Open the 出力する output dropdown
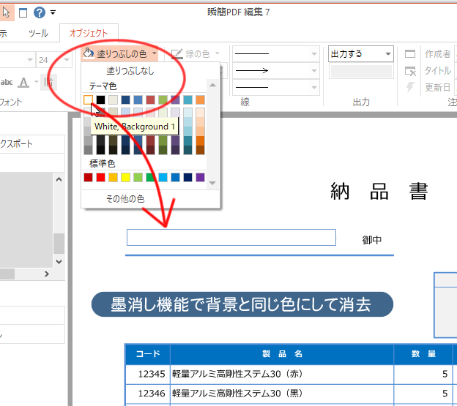Image resolution: width=457 pixels, height=406 pixels. pos(361,53)
